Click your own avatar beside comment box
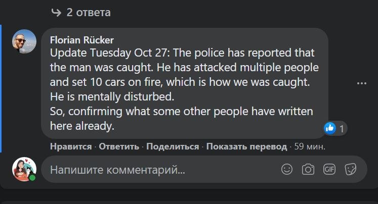This screenshot has height=204, width=378. (x=24, y=169)
